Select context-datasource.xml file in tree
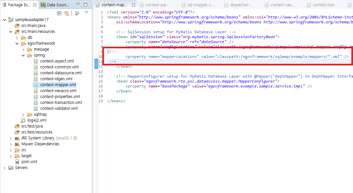This screenshot has width=353, height=193. [x=61, y=73]
